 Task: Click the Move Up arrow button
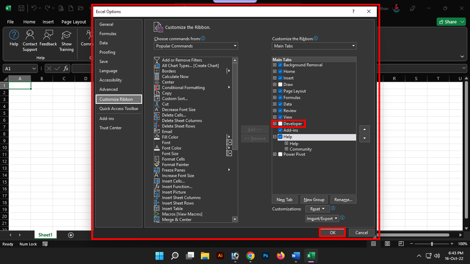[365, 130]
